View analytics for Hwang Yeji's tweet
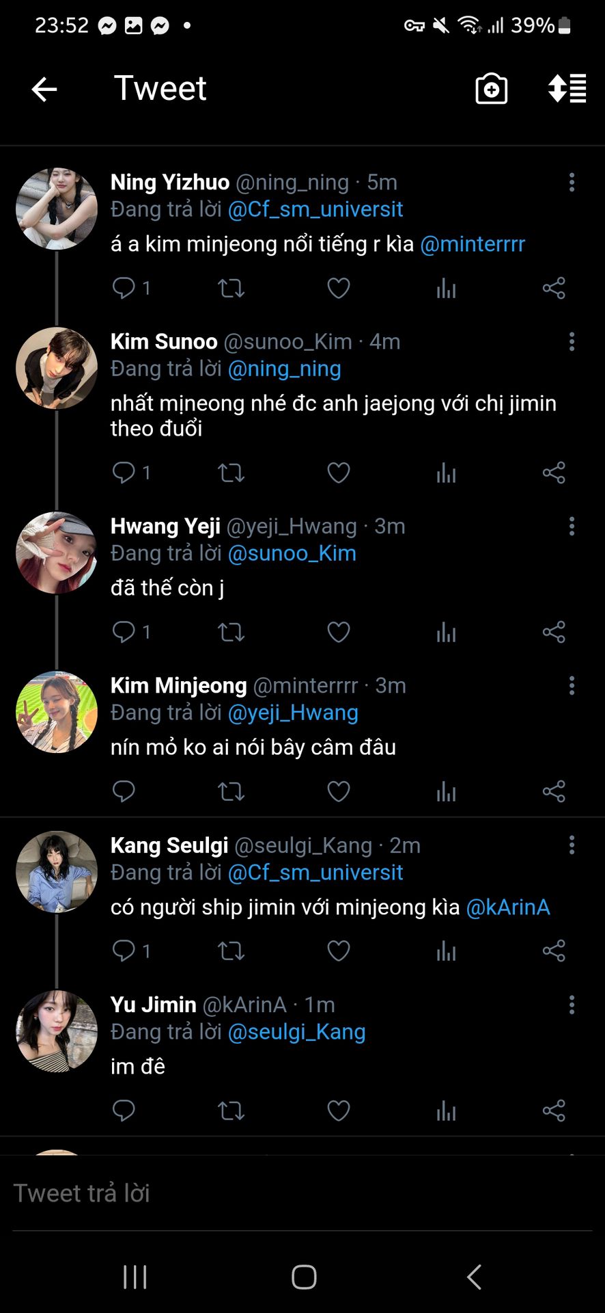This screenshot has height=1313, width=605. pyautogui.click(x=446, y=633)
